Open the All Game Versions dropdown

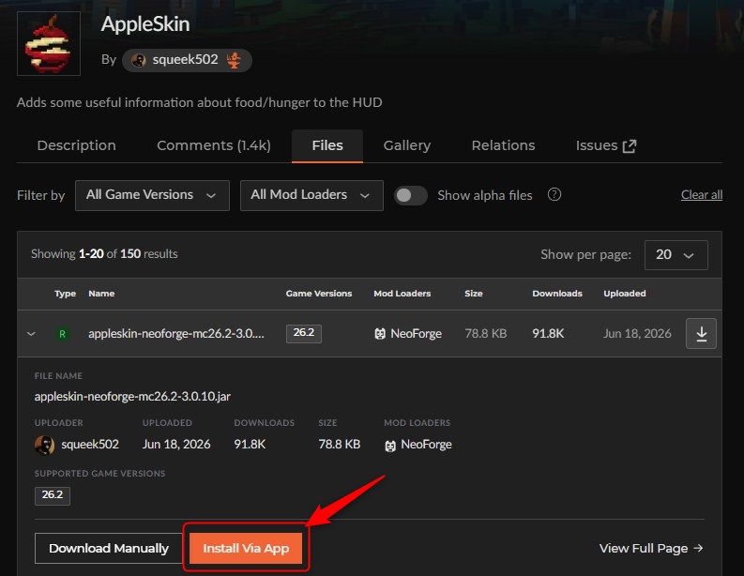coord(152,195)
